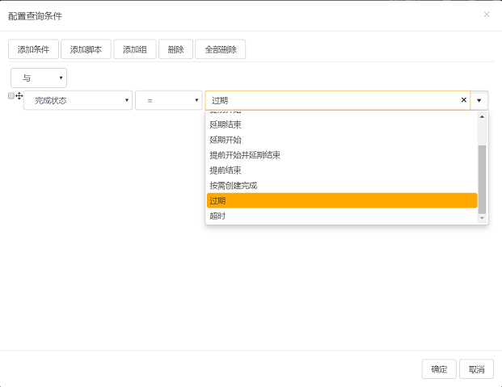The width and height of the screenshot is (502, 387).
Task: Select 延期结束 from the list
Action: coord(226,124)
